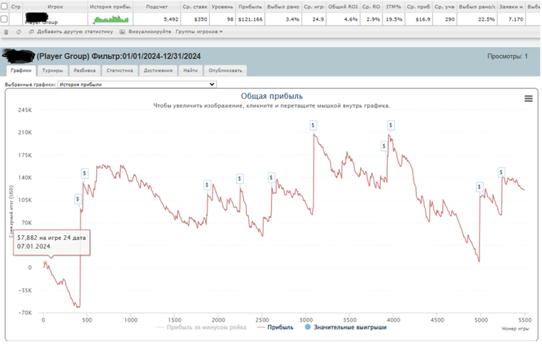Click the green profit history sparkline thumbnail

coord(111,19)
